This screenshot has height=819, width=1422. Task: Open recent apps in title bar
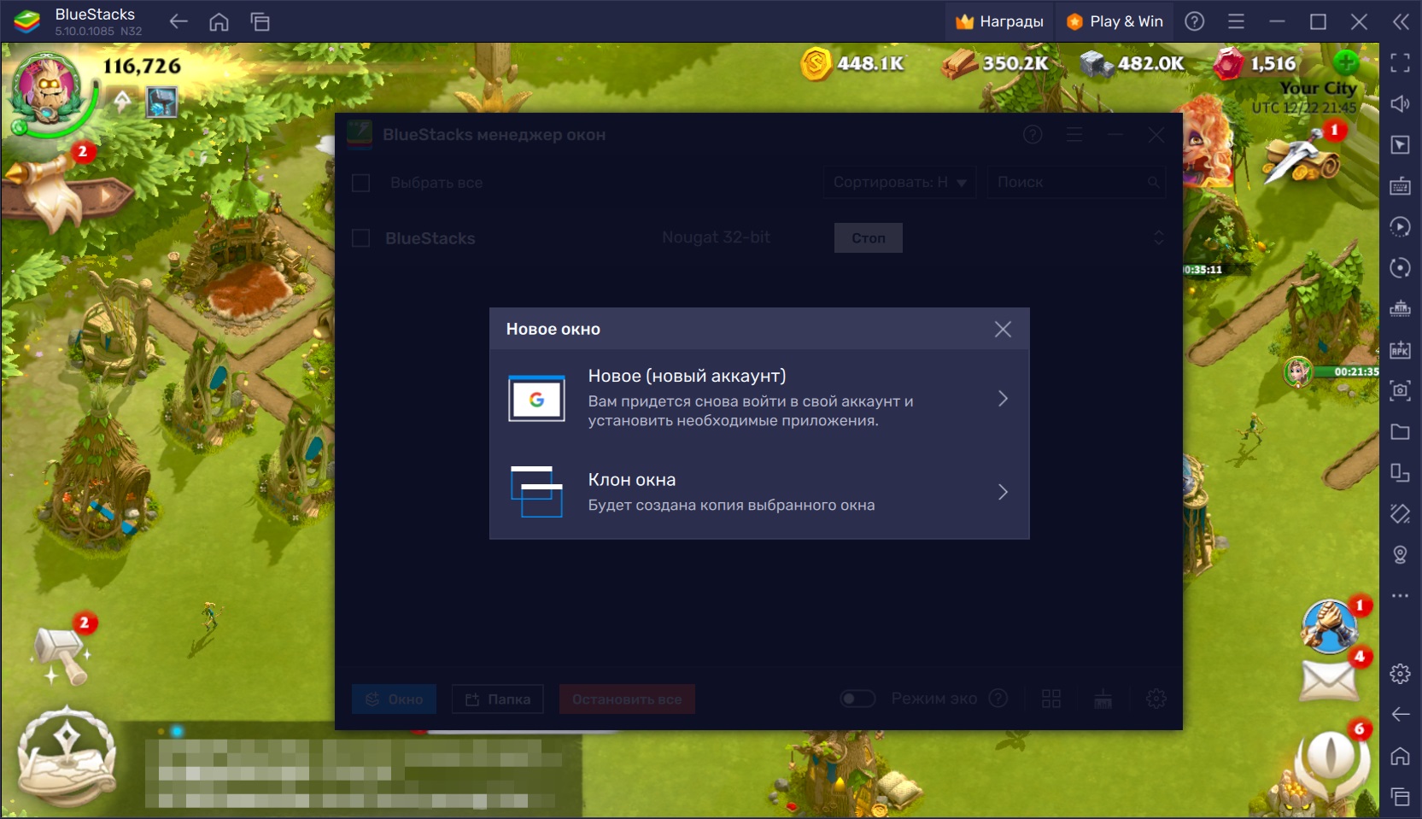click(260, 21)
